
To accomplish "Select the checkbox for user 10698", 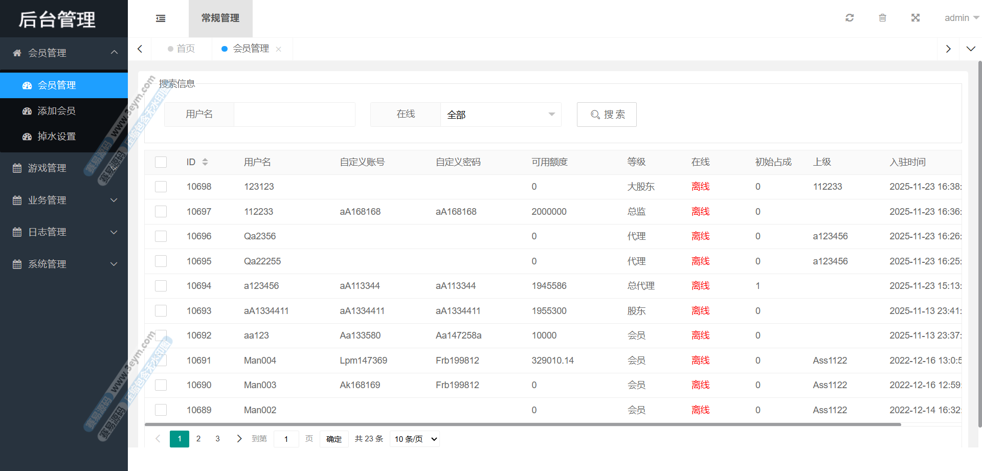I will click(161, 187).
